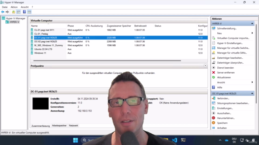Click the OneDrive cloud tray icon

(x=227, y=140)
